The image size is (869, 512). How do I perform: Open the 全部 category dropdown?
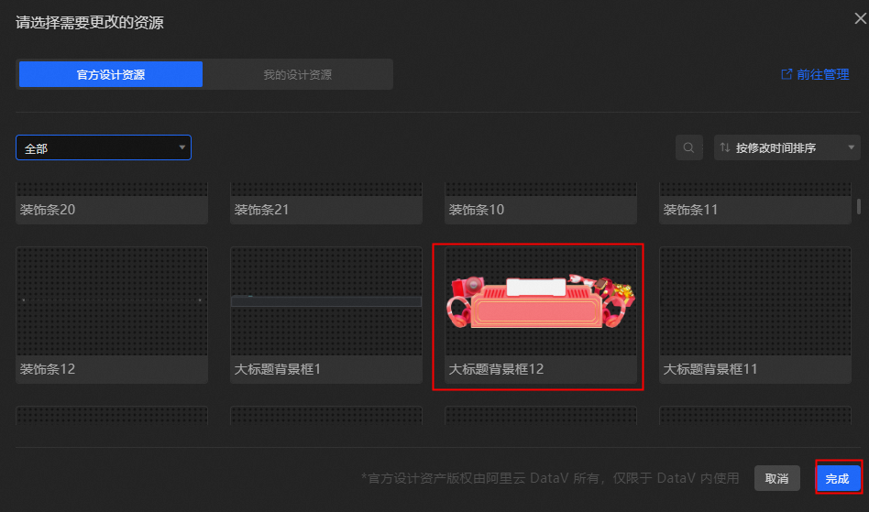pyautogui.click(x=104, y=147)
